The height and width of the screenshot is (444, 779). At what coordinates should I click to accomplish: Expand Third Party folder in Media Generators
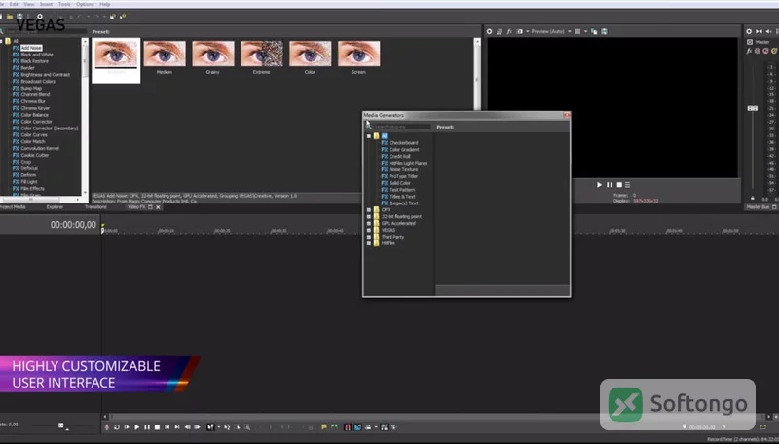369,237
